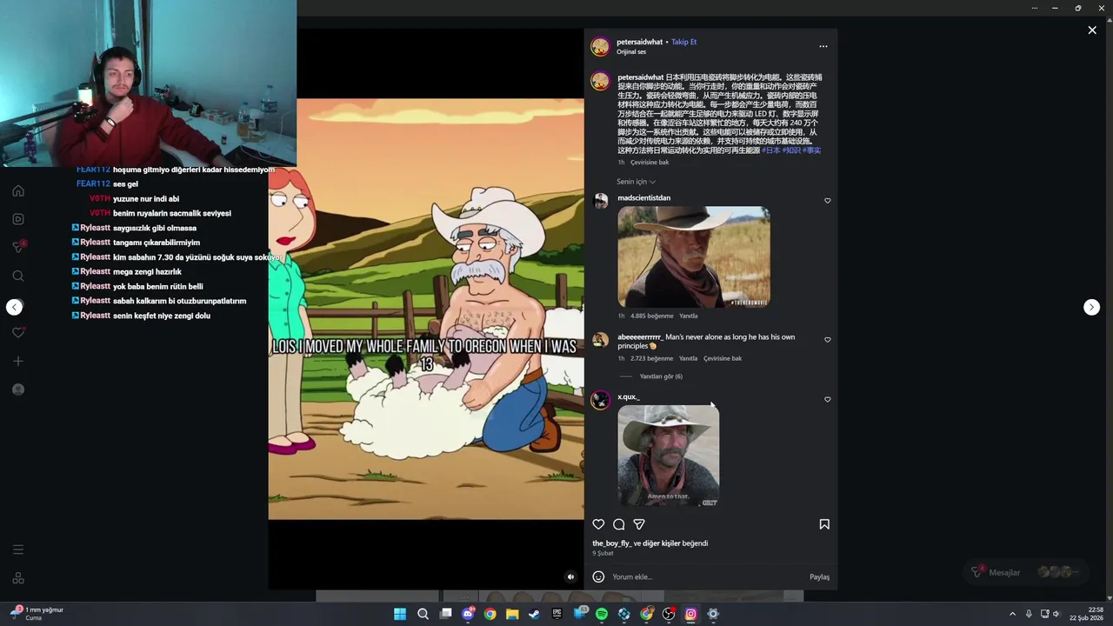Open Epic Games Launcher from the taskbar
Image resolution: width=1113 pixels, height=626 pixels.
pyautogui.click(x=557, y=614)
